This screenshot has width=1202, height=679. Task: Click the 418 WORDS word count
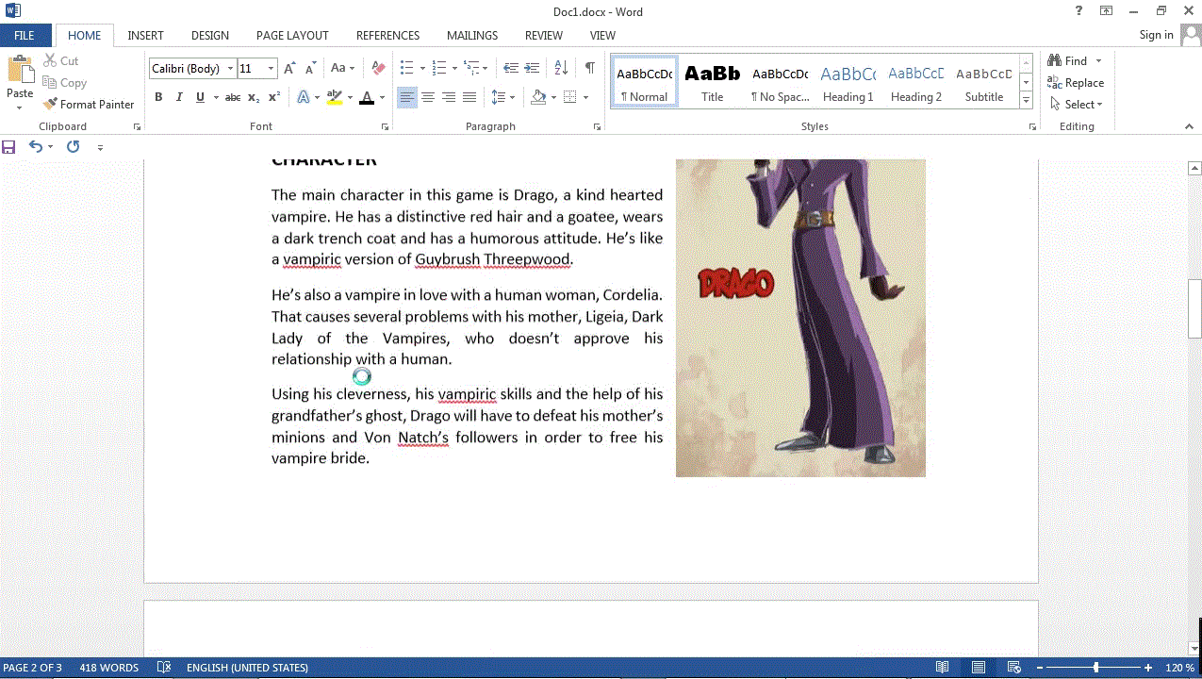pyautogui.click(x=108, y=668)
